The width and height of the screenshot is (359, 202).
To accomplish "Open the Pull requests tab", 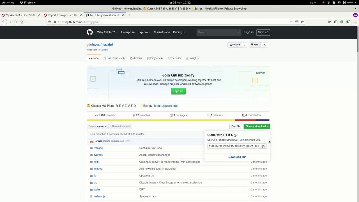I will [114, 58].
